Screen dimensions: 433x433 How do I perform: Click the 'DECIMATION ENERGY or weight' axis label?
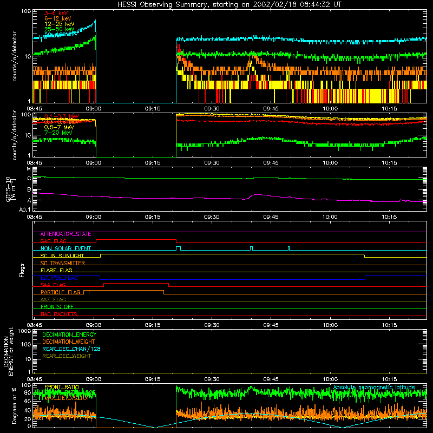[x=8, y=352]
